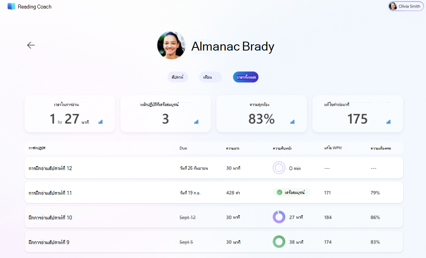This screenshot has width=426, height=258.
Task: Click the 428 คำ length value
Action: coord(233,193)
